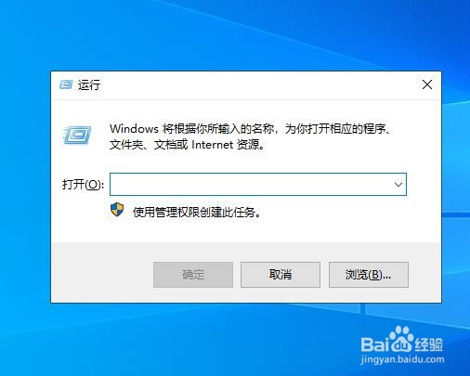Click the Bai letters in watermark
Viewport: 470px width, 376px height.
(374, 344)
